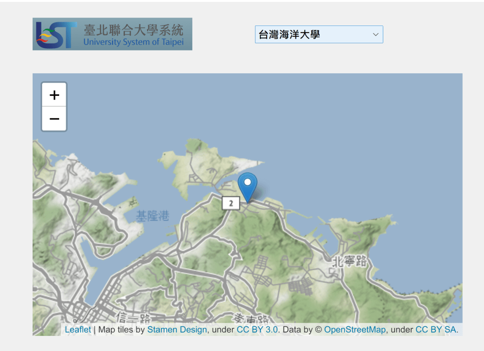Click the UST emblem in the header logo

click(56, 34)
